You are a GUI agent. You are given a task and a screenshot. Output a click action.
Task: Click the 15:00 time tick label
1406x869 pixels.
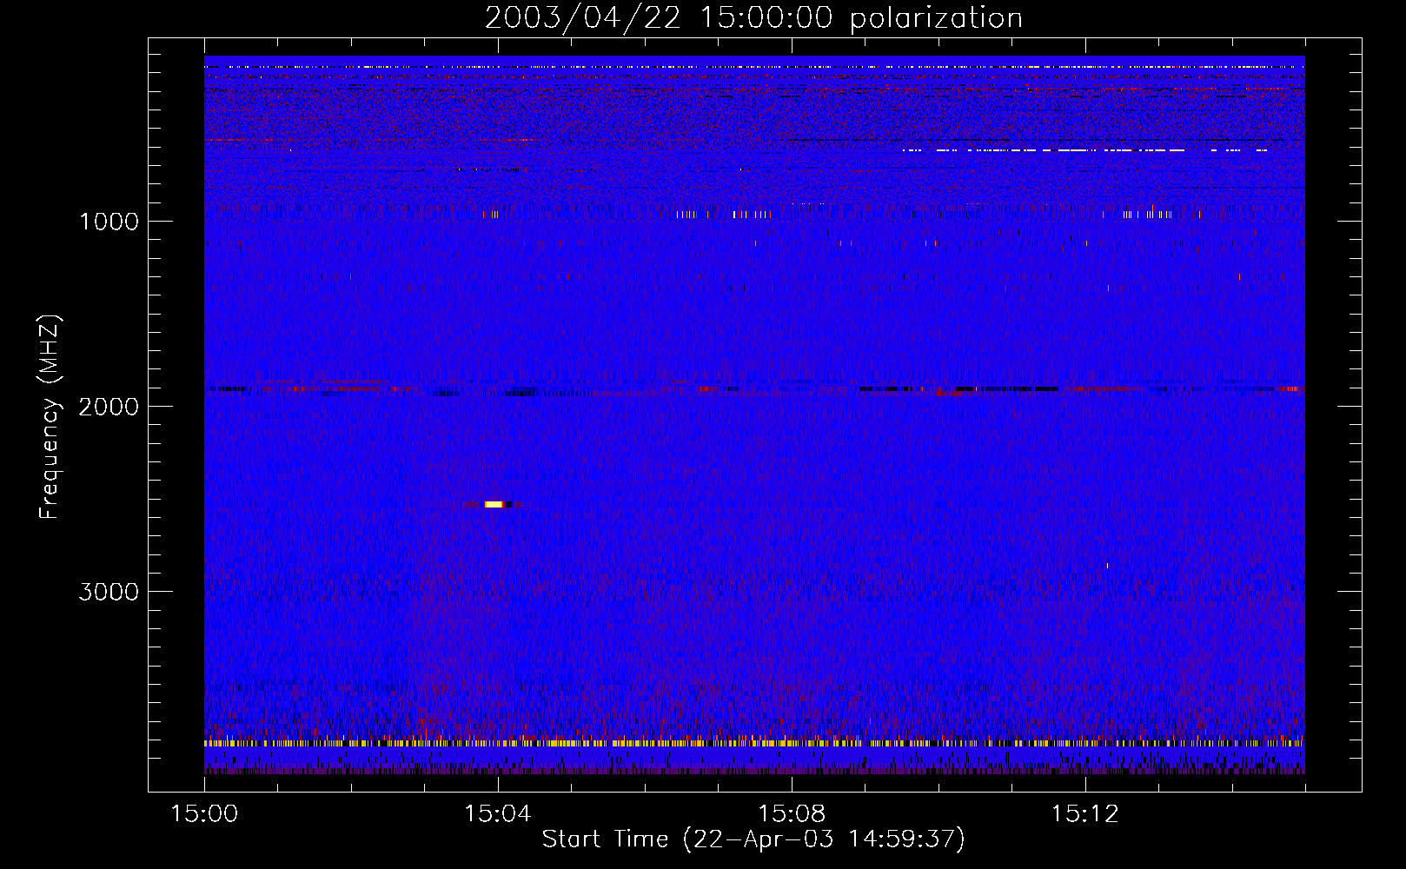pyautogui.click(x=204, y=814)
